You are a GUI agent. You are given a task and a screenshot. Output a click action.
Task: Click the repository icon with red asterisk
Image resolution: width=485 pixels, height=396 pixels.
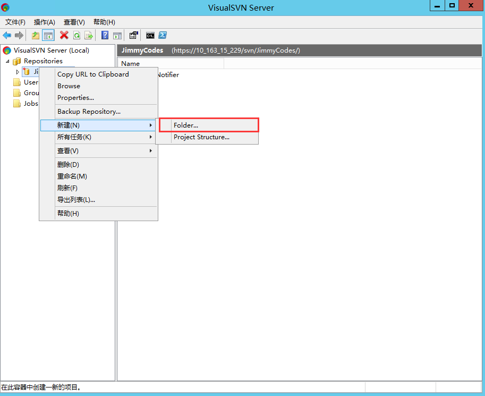click(27, 72)
